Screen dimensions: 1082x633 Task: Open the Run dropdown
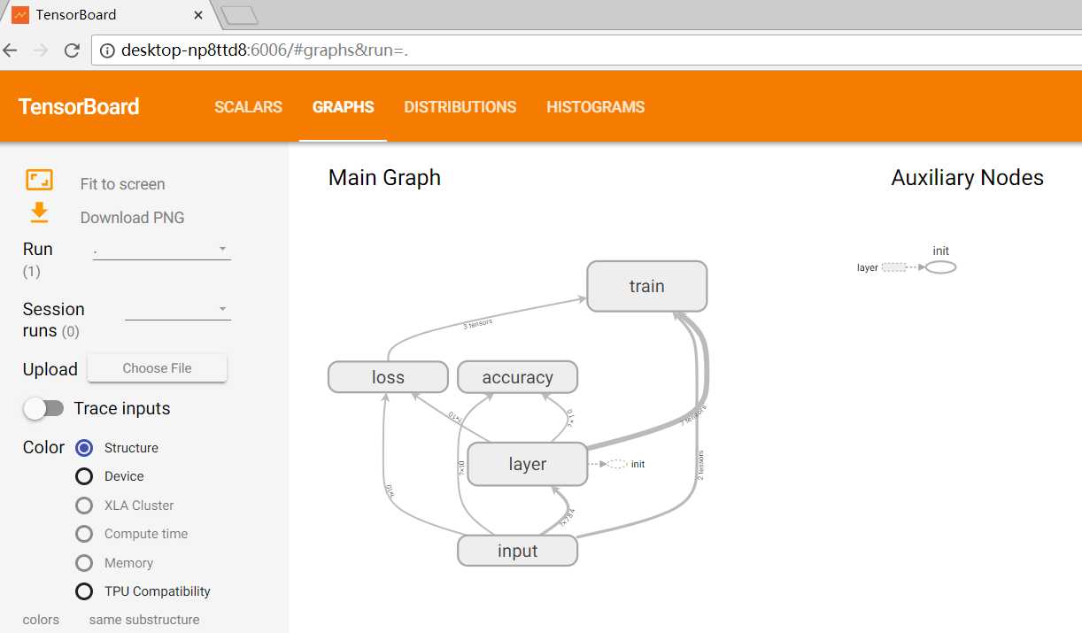tap(162, 250)
